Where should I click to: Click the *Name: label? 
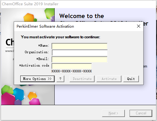coord(44,45)
